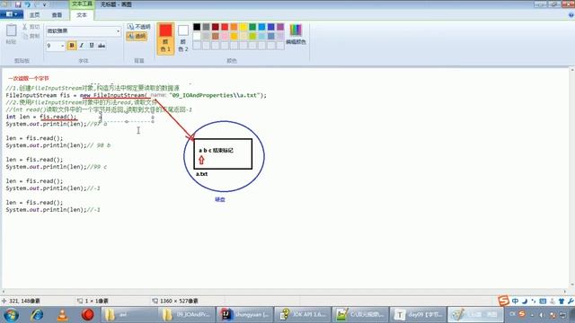Image resolution: width=575 pixels, height=323 pixels.
Task: Switch to the 查看 View tab
Action: click(57, 15)
